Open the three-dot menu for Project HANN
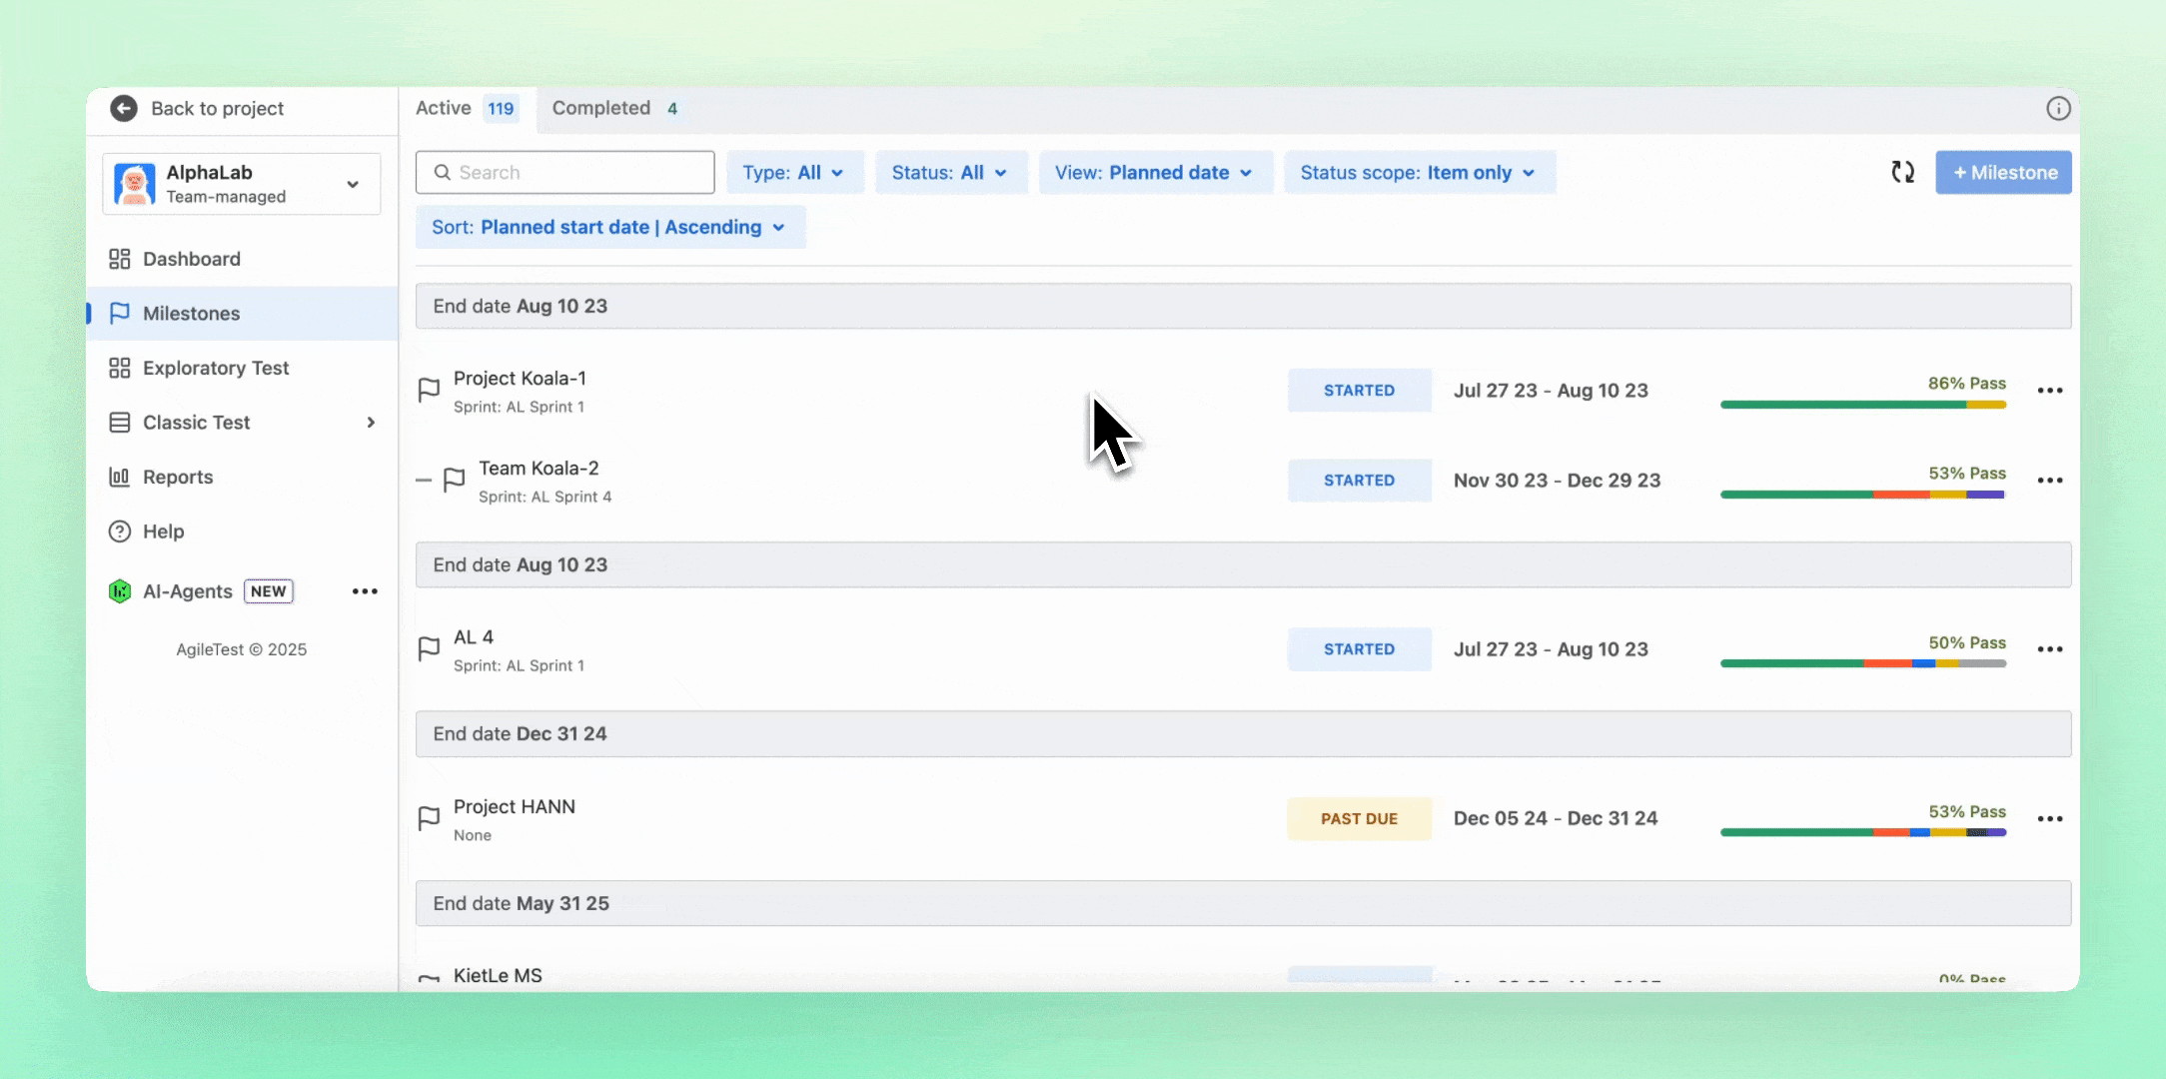 (2049, 818)
